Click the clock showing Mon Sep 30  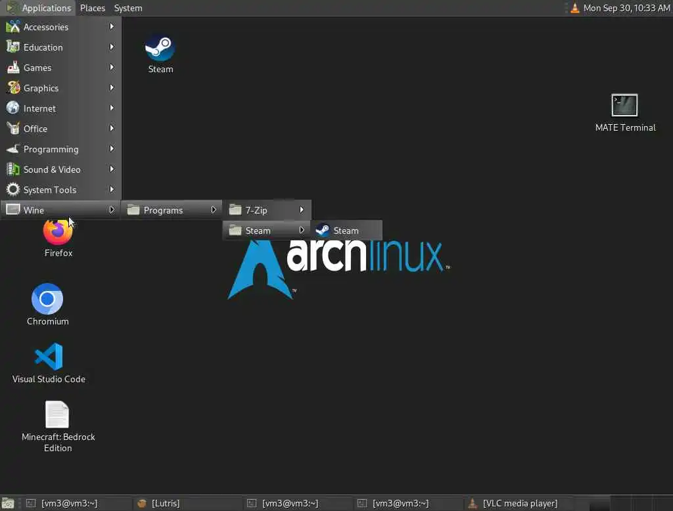(x=626, y=8)
